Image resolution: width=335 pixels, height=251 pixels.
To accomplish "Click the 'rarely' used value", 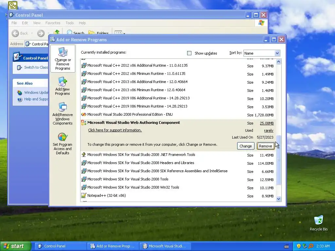I will (x=269, y=130).
